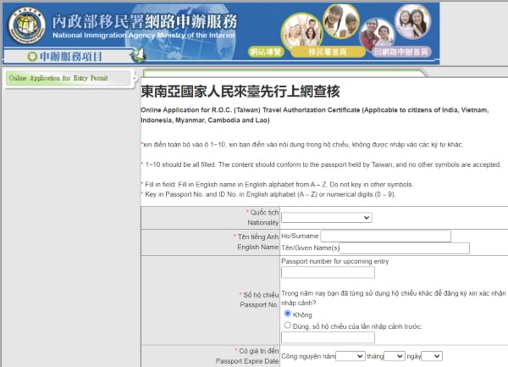Image resolution: width=508 pixels, height=367 pixels.
Task: Click the bird icon beside 申辦服務項目
Action: pos(138,55)
